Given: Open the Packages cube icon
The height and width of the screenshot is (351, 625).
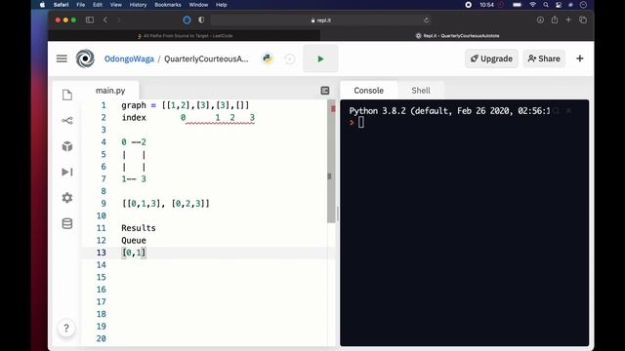Looking at the screenshot, I should pos(67,146).
